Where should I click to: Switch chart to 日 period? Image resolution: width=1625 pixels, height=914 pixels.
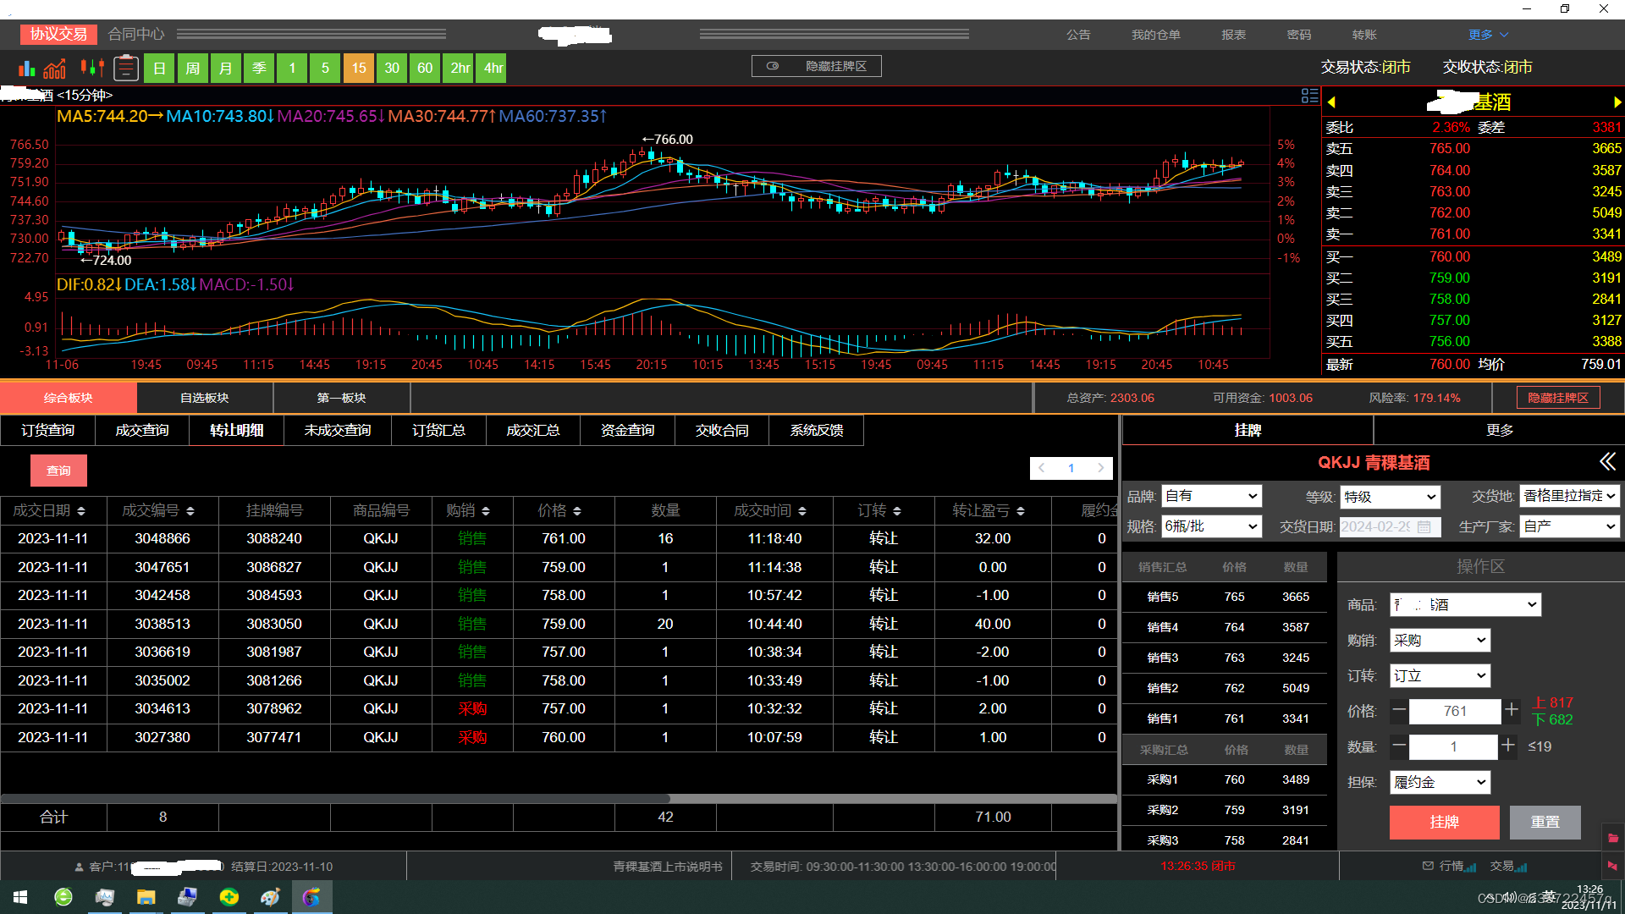159,68
